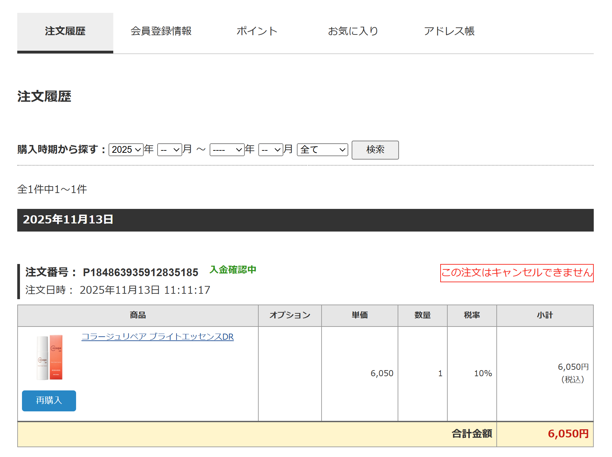The height and width of the screenshot is (457, 612).
Task: Switch to the 会員登録情報 tab
Action: (x=161, y=31)
